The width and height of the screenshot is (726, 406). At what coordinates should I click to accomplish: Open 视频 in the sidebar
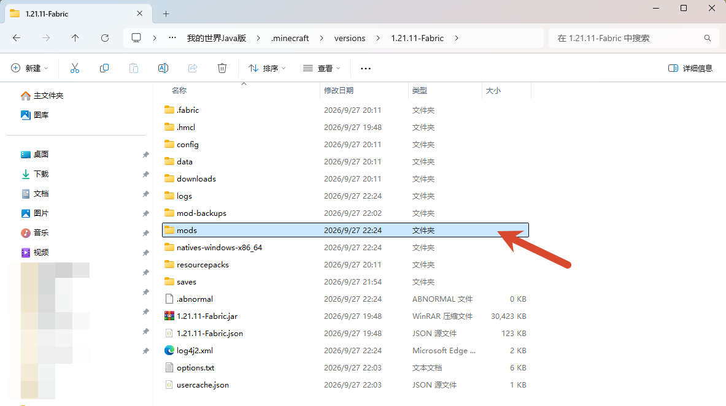coord(35,252)
